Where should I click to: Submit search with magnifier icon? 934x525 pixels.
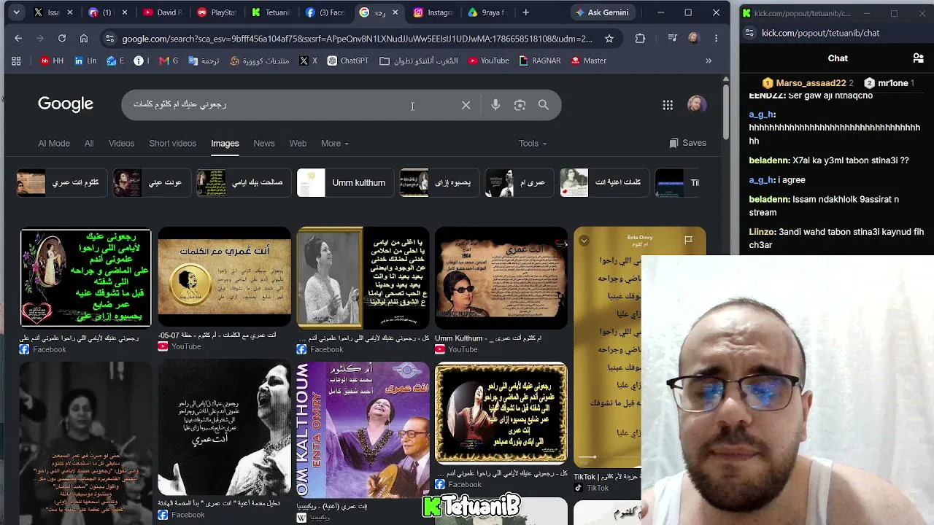point(544,105)
